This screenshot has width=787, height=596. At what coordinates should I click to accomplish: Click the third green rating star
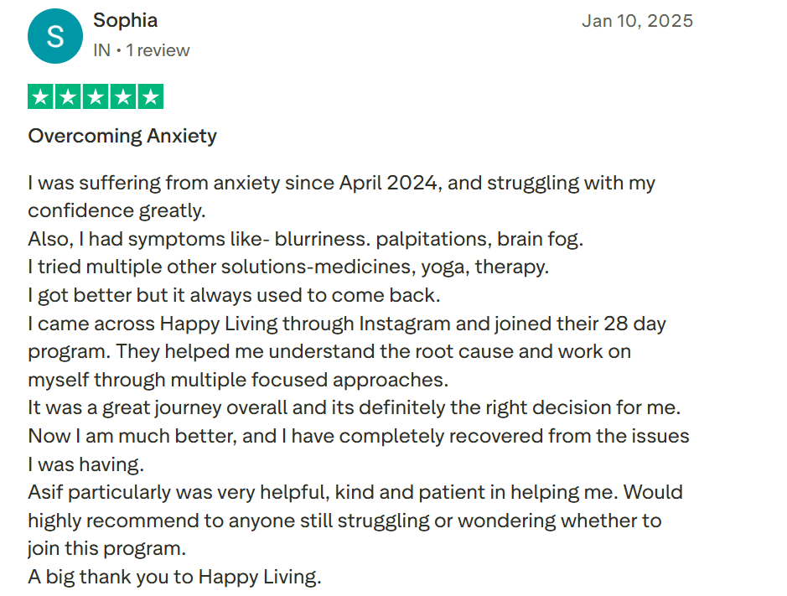(x=96, y=97)
